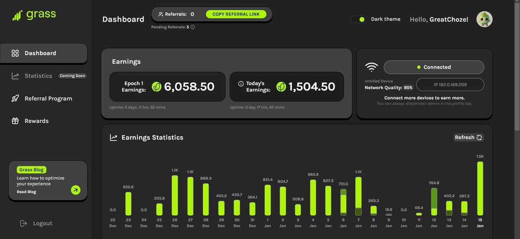Click the 'Untitled Device' label
The width and height of the screenshot is (520, 239).
378,81
